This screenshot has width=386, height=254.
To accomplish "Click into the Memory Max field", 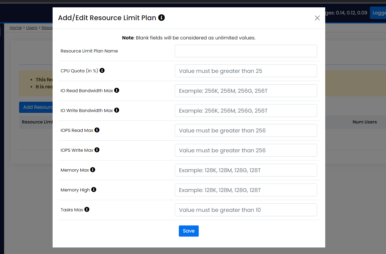I will point(246,170).
